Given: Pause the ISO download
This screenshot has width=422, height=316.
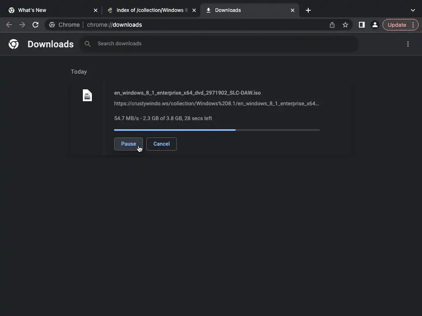Looking at the screenshot, I should pyautogui.click(x=129, y=144).
